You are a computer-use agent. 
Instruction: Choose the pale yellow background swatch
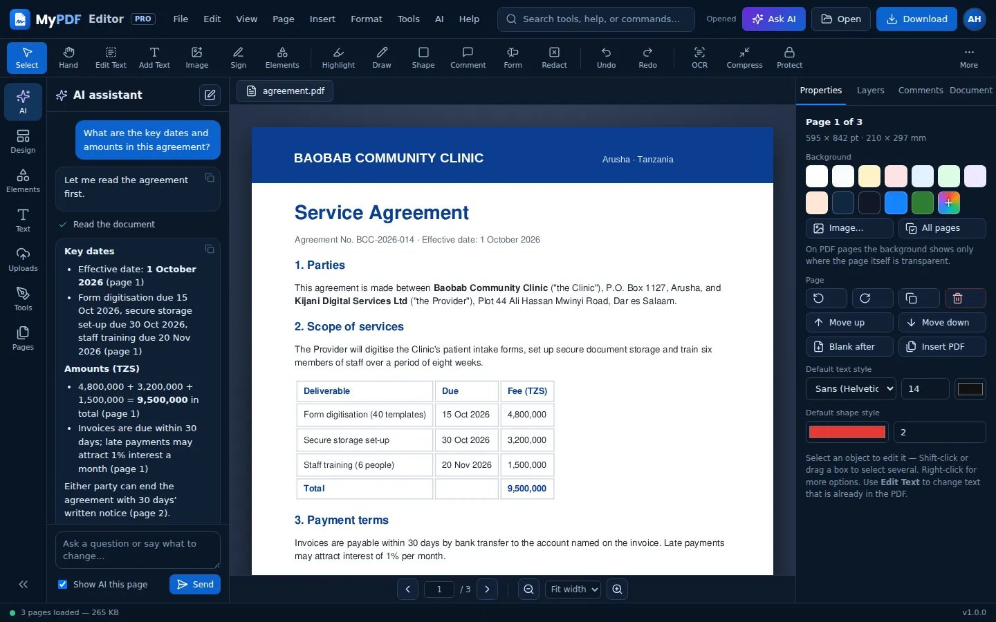pos(869,176)
